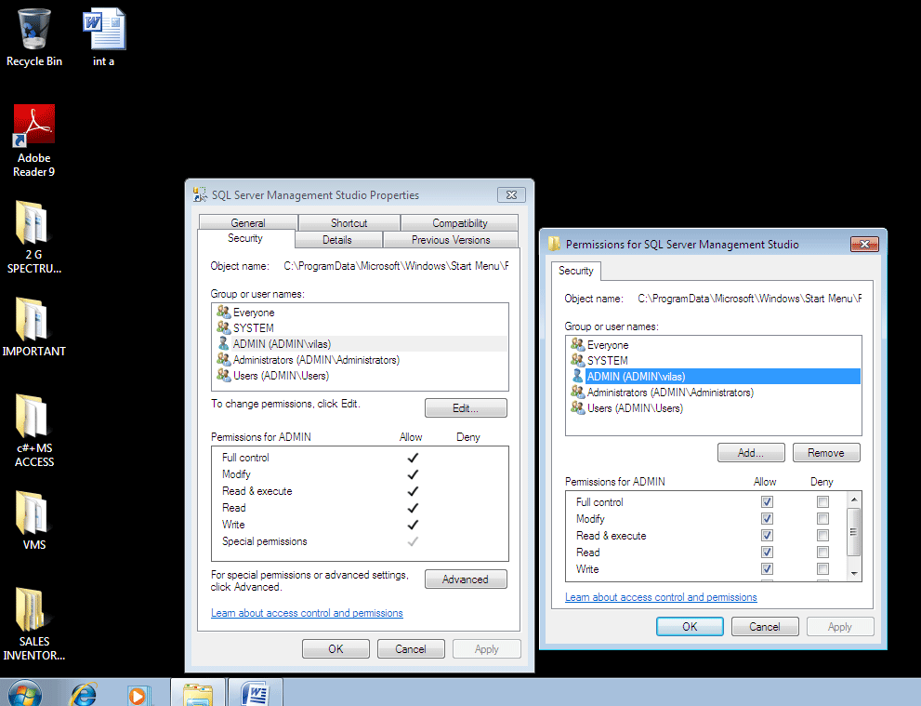Select SYSTEM group icon in Properties list

coord(223,327)
